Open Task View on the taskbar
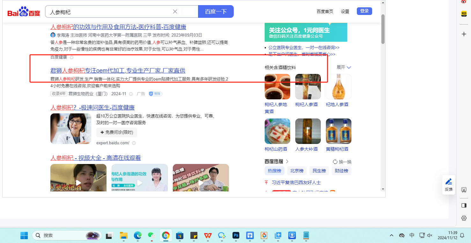The image size is (471, 243). [109, 235]
